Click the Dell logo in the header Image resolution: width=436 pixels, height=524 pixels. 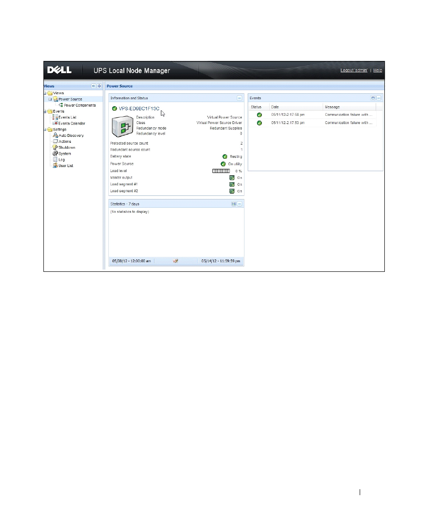click(x=59, y=70)
